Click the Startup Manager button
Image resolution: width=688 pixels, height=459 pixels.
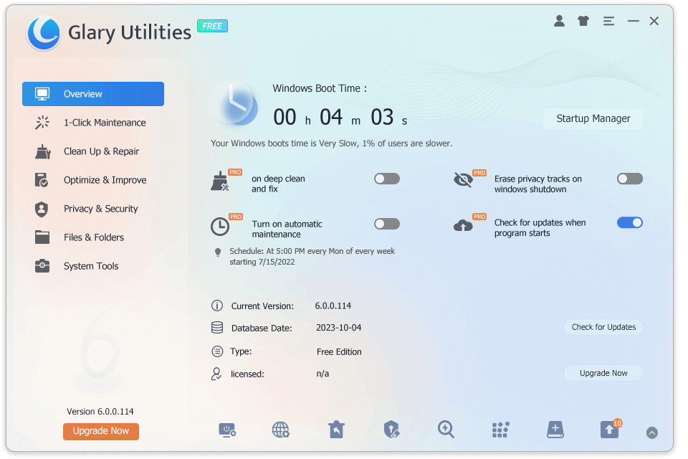coord(593,118)
